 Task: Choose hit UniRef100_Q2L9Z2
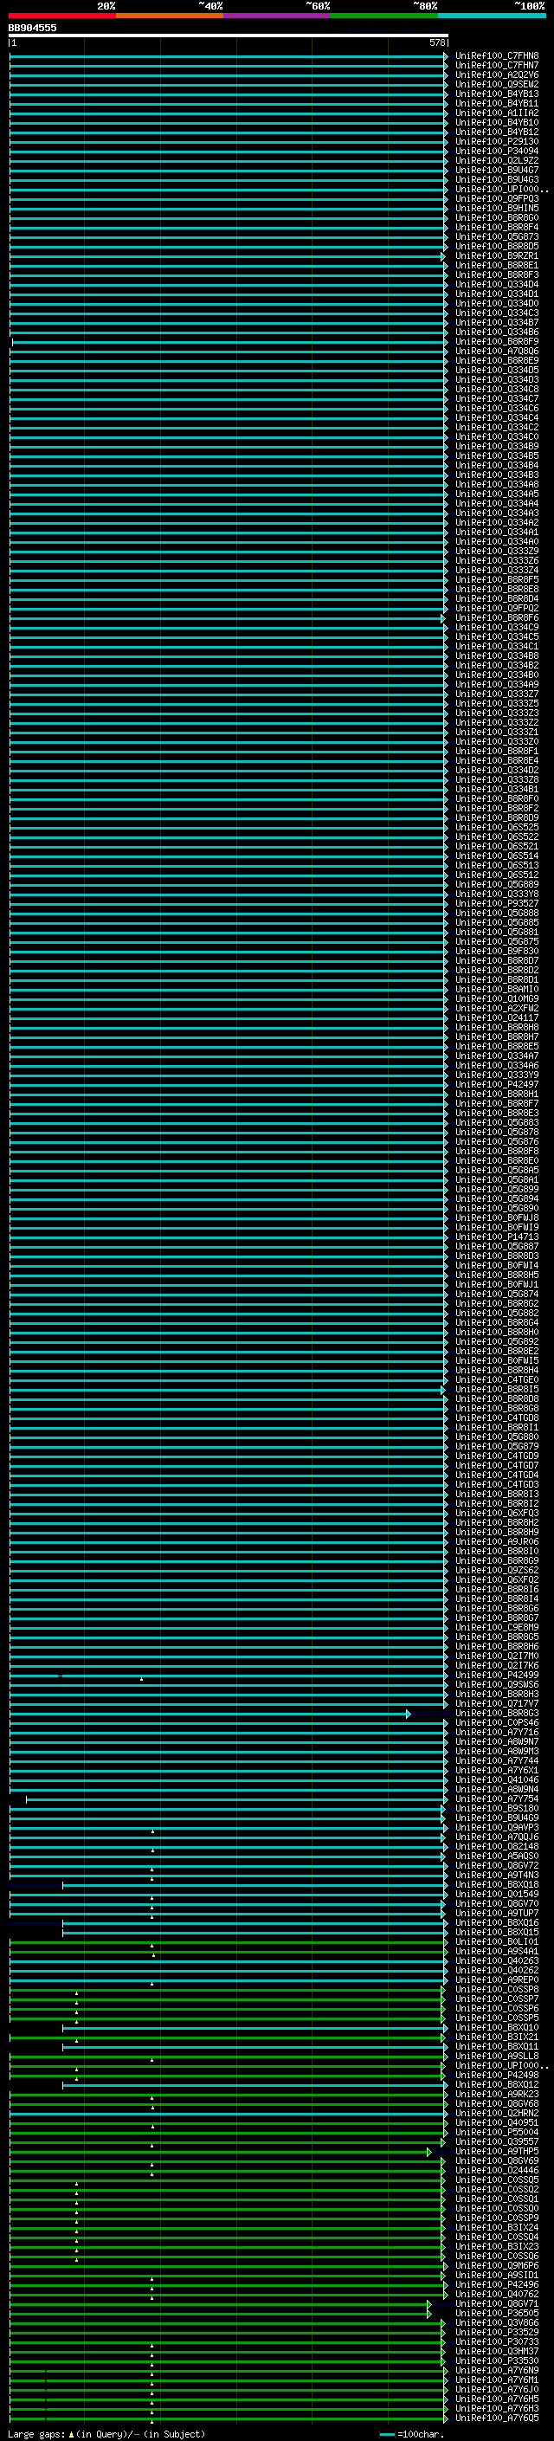click(497, 160)
